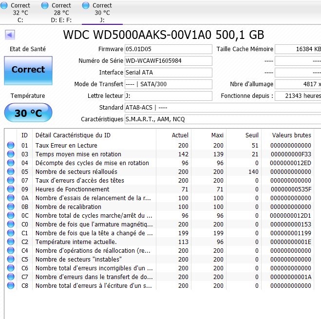The height and width of the screenshot is (319, 321).
Task: Click status orb for reallocated sectors row 05
Action: pos(11,172)
